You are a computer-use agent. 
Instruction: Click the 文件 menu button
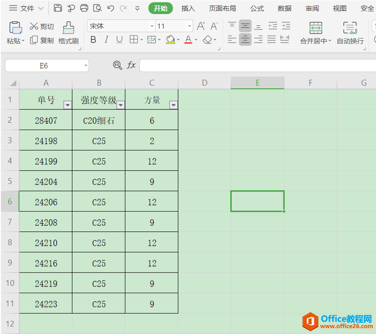(x=26, y=9)
